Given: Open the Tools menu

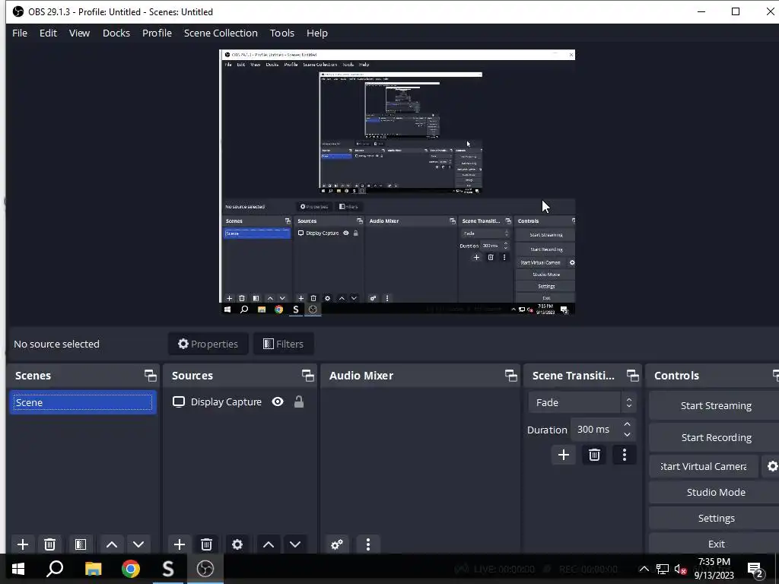Looking at the screenshot, I should pyautogui.click(x=282, y=33).
